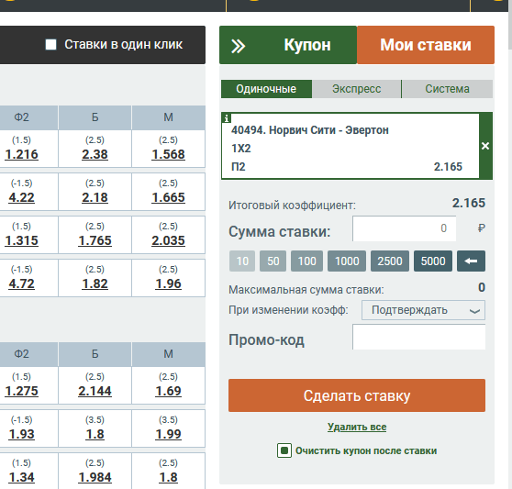Switch to the Мои ставки tab

click(x=426, y=45)
